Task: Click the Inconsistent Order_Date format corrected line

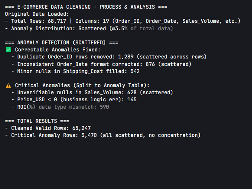Action: click(x=101, y=64)
